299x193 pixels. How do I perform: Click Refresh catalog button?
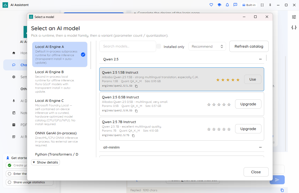[x=249, y=46]
